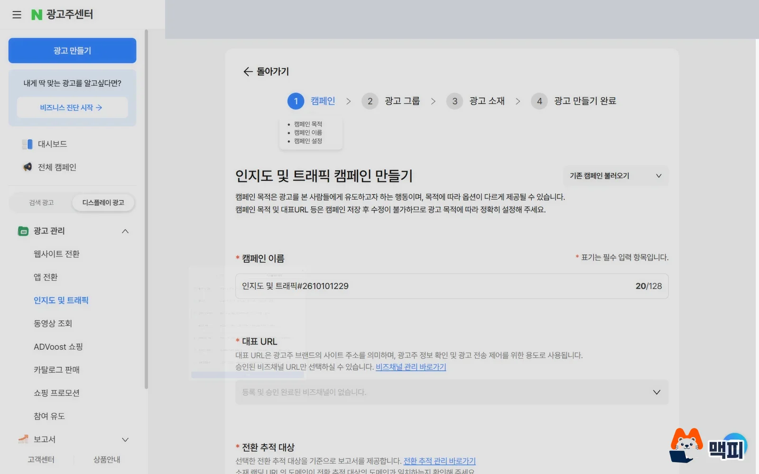Click the step 2 circle for 광고 그룹

click(370, 101)
